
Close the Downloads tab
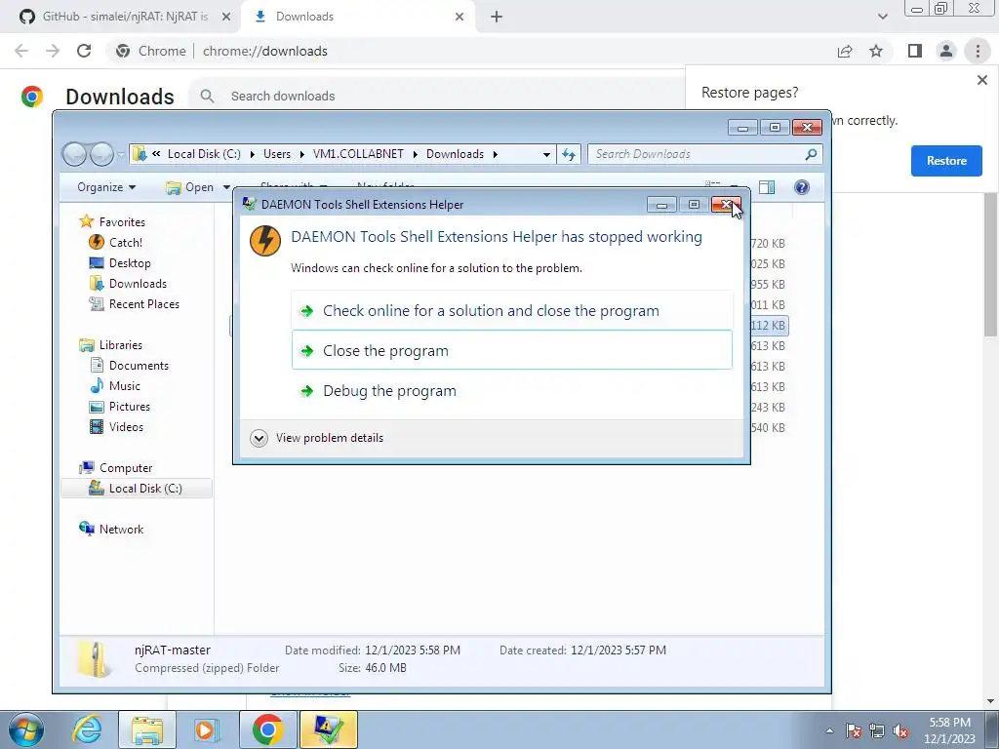pos(460,17)
